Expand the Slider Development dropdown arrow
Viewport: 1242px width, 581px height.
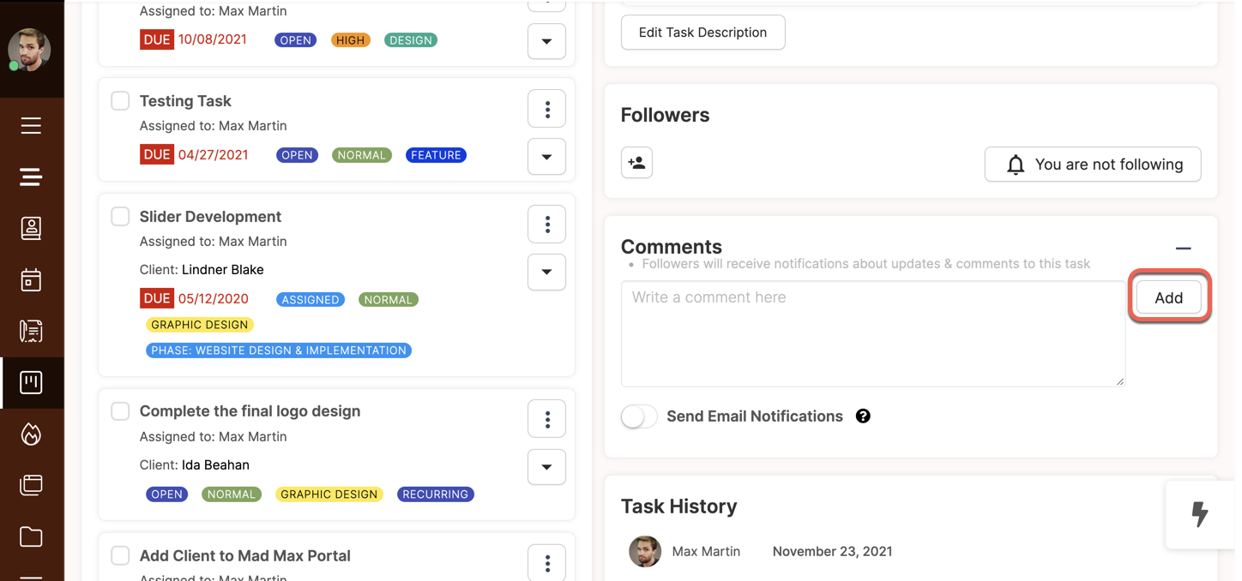point(546,273)
